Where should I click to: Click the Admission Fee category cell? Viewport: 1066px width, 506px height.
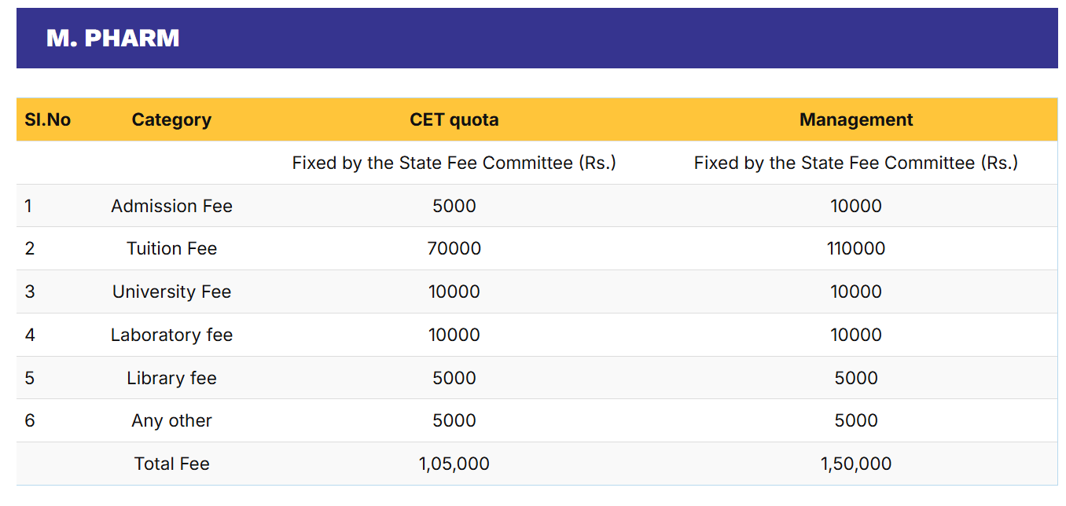coord(171,206)
